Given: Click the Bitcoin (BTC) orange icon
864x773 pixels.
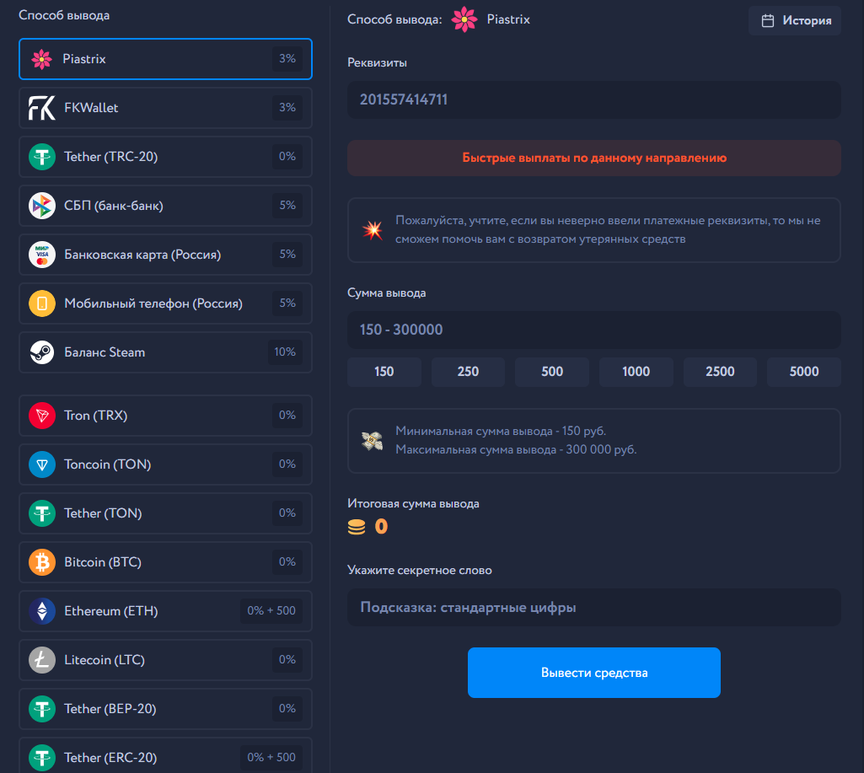Looking at the screenshot, I should coord(42,562).
